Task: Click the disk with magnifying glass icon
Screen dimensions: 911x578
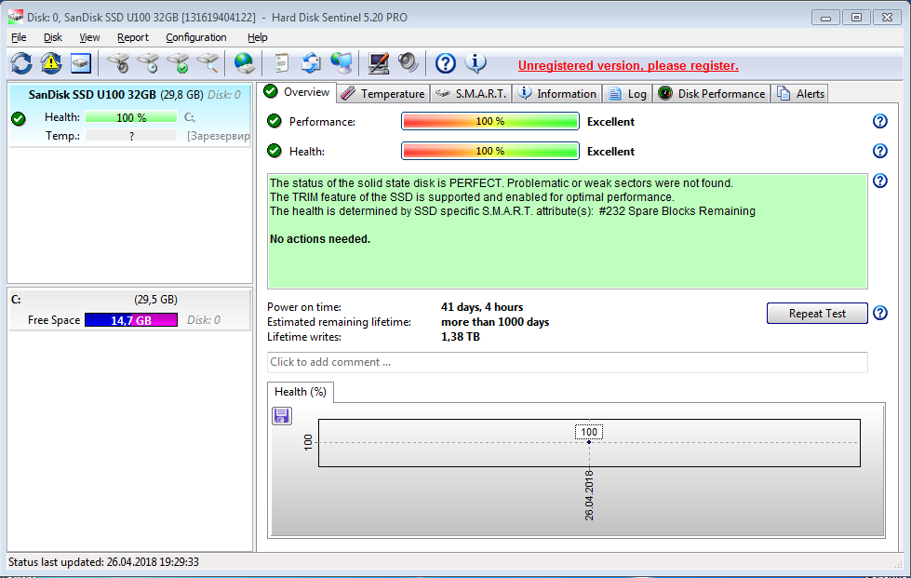Action: click(x=208, y=62)
